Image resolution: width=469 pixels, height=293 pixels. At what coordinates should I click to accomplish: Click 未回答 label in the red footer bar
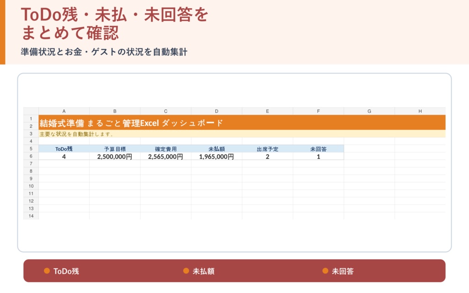pyautogui.click(x=343, y=271)
